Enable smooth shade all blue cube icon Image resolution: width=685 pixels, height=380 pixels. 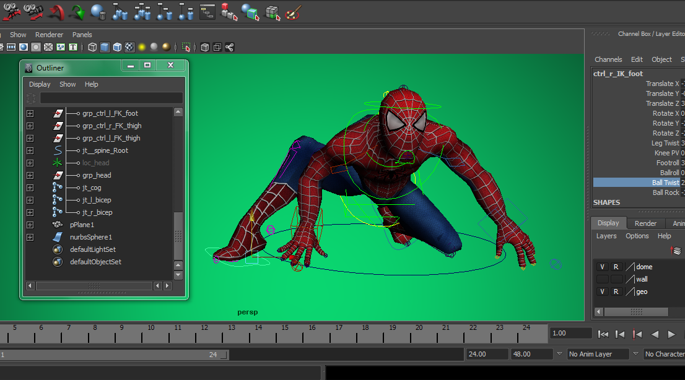point(105,47)
